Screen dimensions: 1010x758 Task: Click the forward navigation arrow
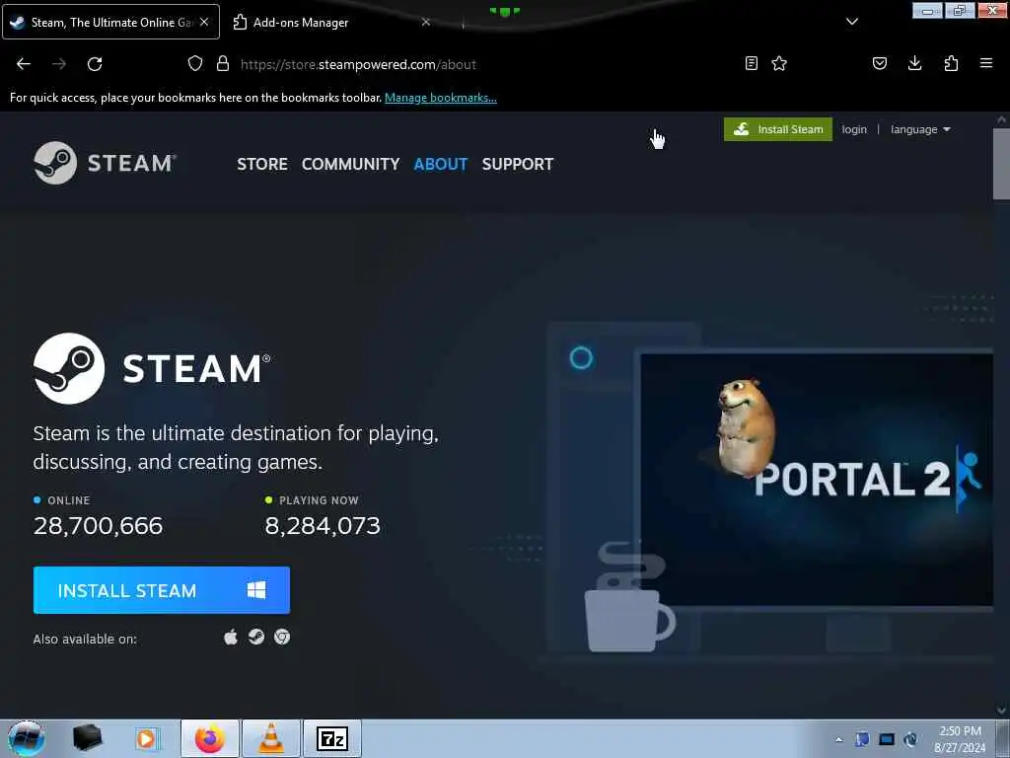click(59, 64)
